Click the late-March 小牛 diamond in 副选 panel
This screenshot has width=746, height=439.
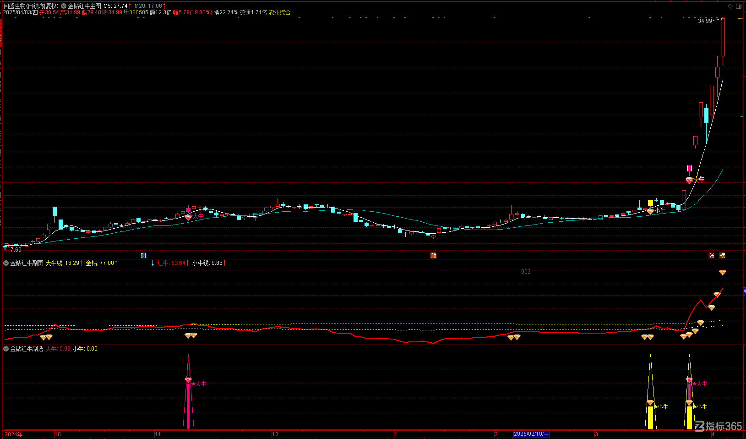click(x=689, y=403)
